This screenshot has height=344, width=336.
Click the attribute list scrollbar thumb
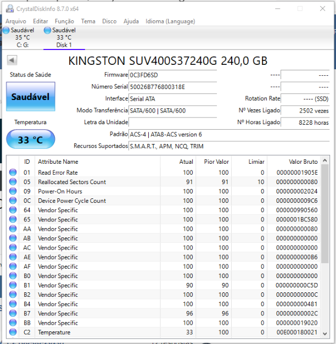point(325,214)
